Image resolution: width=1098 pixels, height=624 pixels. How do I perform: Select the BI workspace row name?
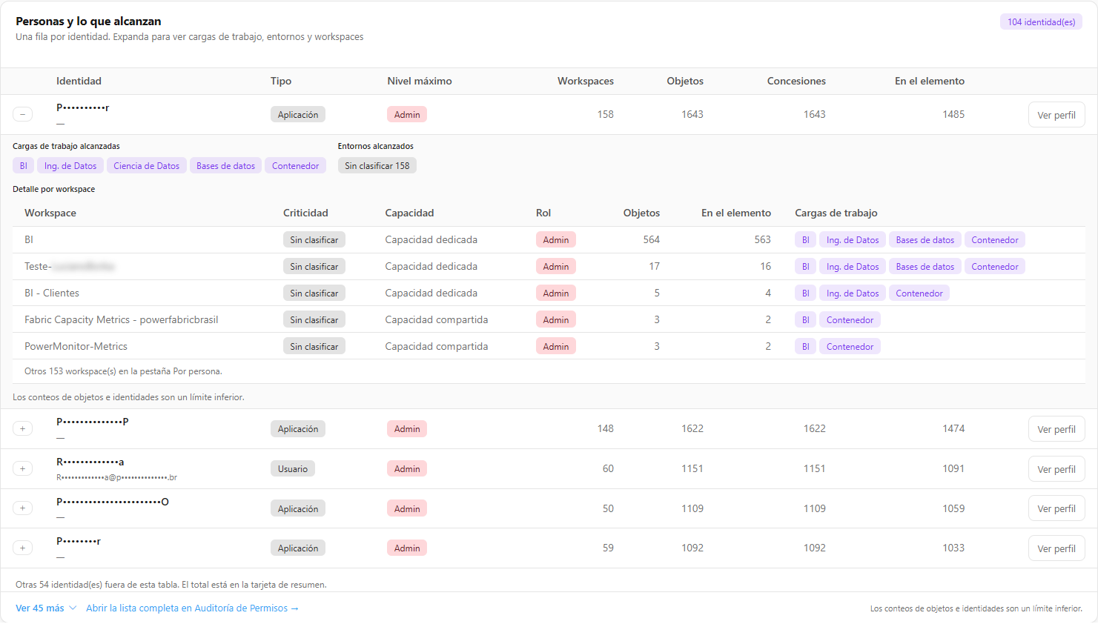click(29, 239)
